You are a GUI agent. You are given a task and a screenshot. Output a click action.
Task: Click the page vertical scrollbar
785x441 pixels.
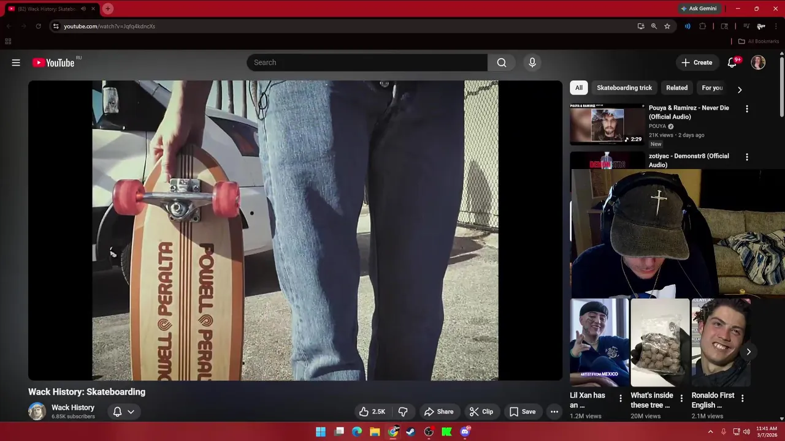[x=781, y=86]
